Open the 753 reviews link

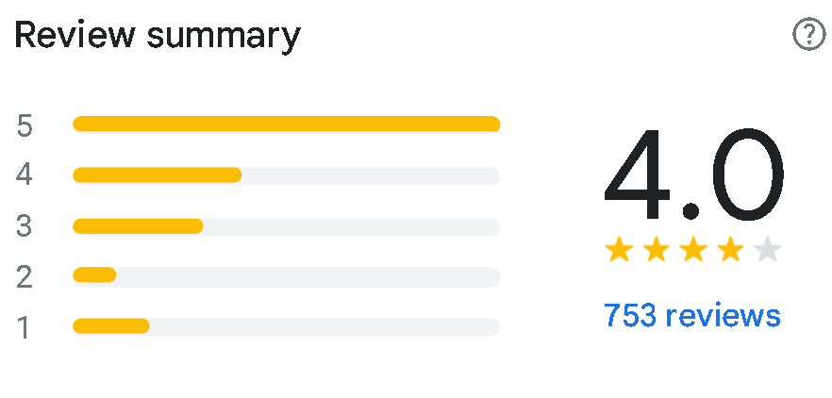coord(692,314)
